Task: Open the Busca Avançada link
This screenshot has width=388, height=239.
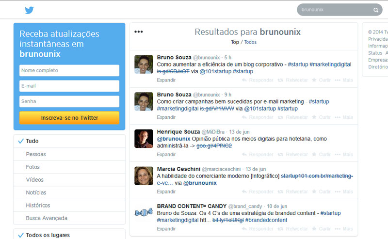Action: click(x=47, y=218)
